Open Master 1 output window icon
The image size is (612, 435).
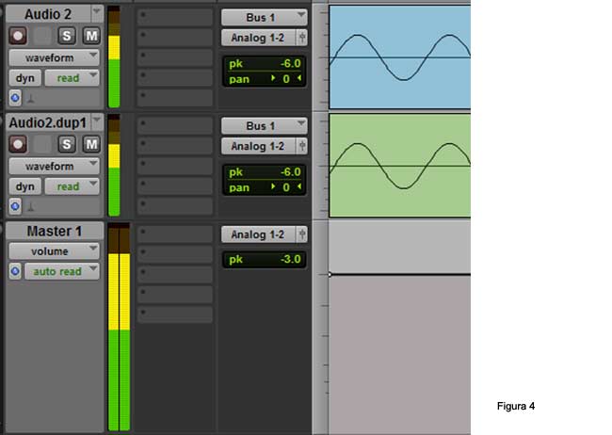click(x=301, y=234)
